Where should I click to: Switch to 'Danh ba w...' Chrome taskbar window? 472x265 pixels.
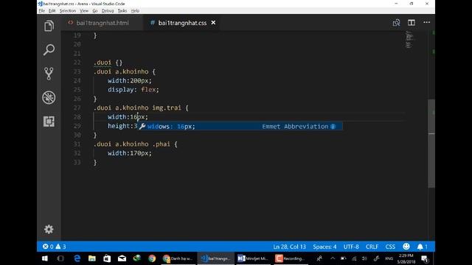178,258
